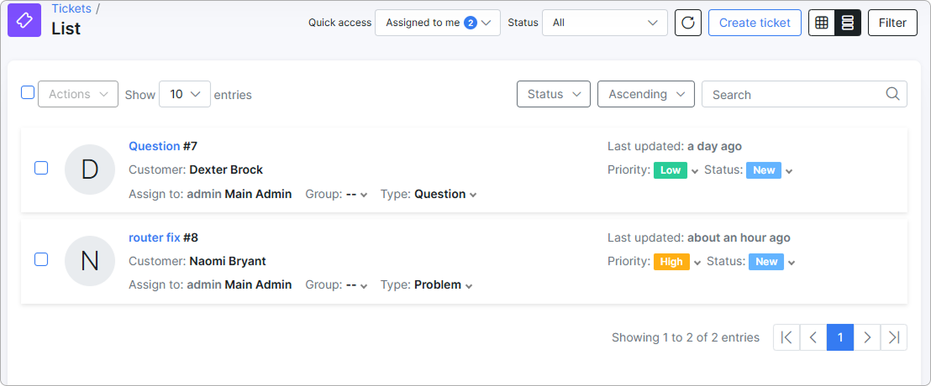This screenshot has width=931, height=386.
Task: Switch to card list view
Action: [x=848, y=23]
